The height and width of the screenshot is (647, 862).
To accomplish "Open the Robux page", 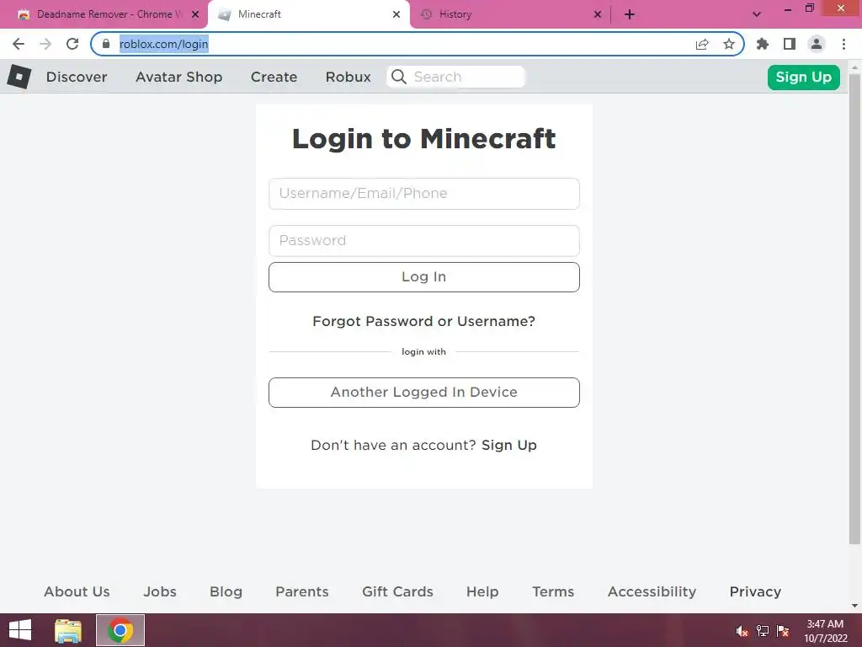I will [348, 77].
